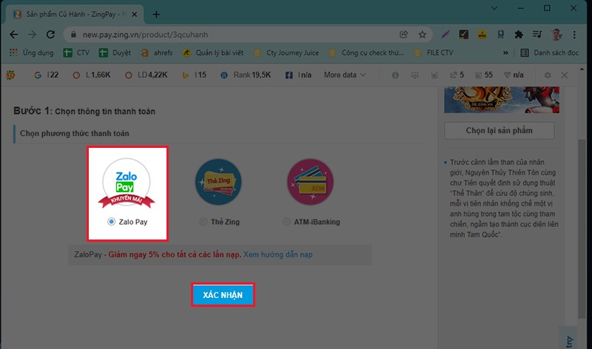Viewport: 592px width, 349px height.
Task: Click the LD 4,22K domain links metric
Action: (x=146, y=75)
